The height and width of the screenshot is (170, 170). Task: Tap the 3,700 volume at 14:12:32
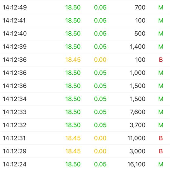tap(138, 125)
